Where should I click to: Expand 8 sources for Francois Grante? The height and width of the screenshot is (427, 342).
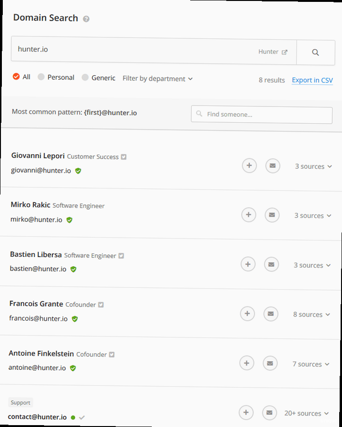click(312, 315)
